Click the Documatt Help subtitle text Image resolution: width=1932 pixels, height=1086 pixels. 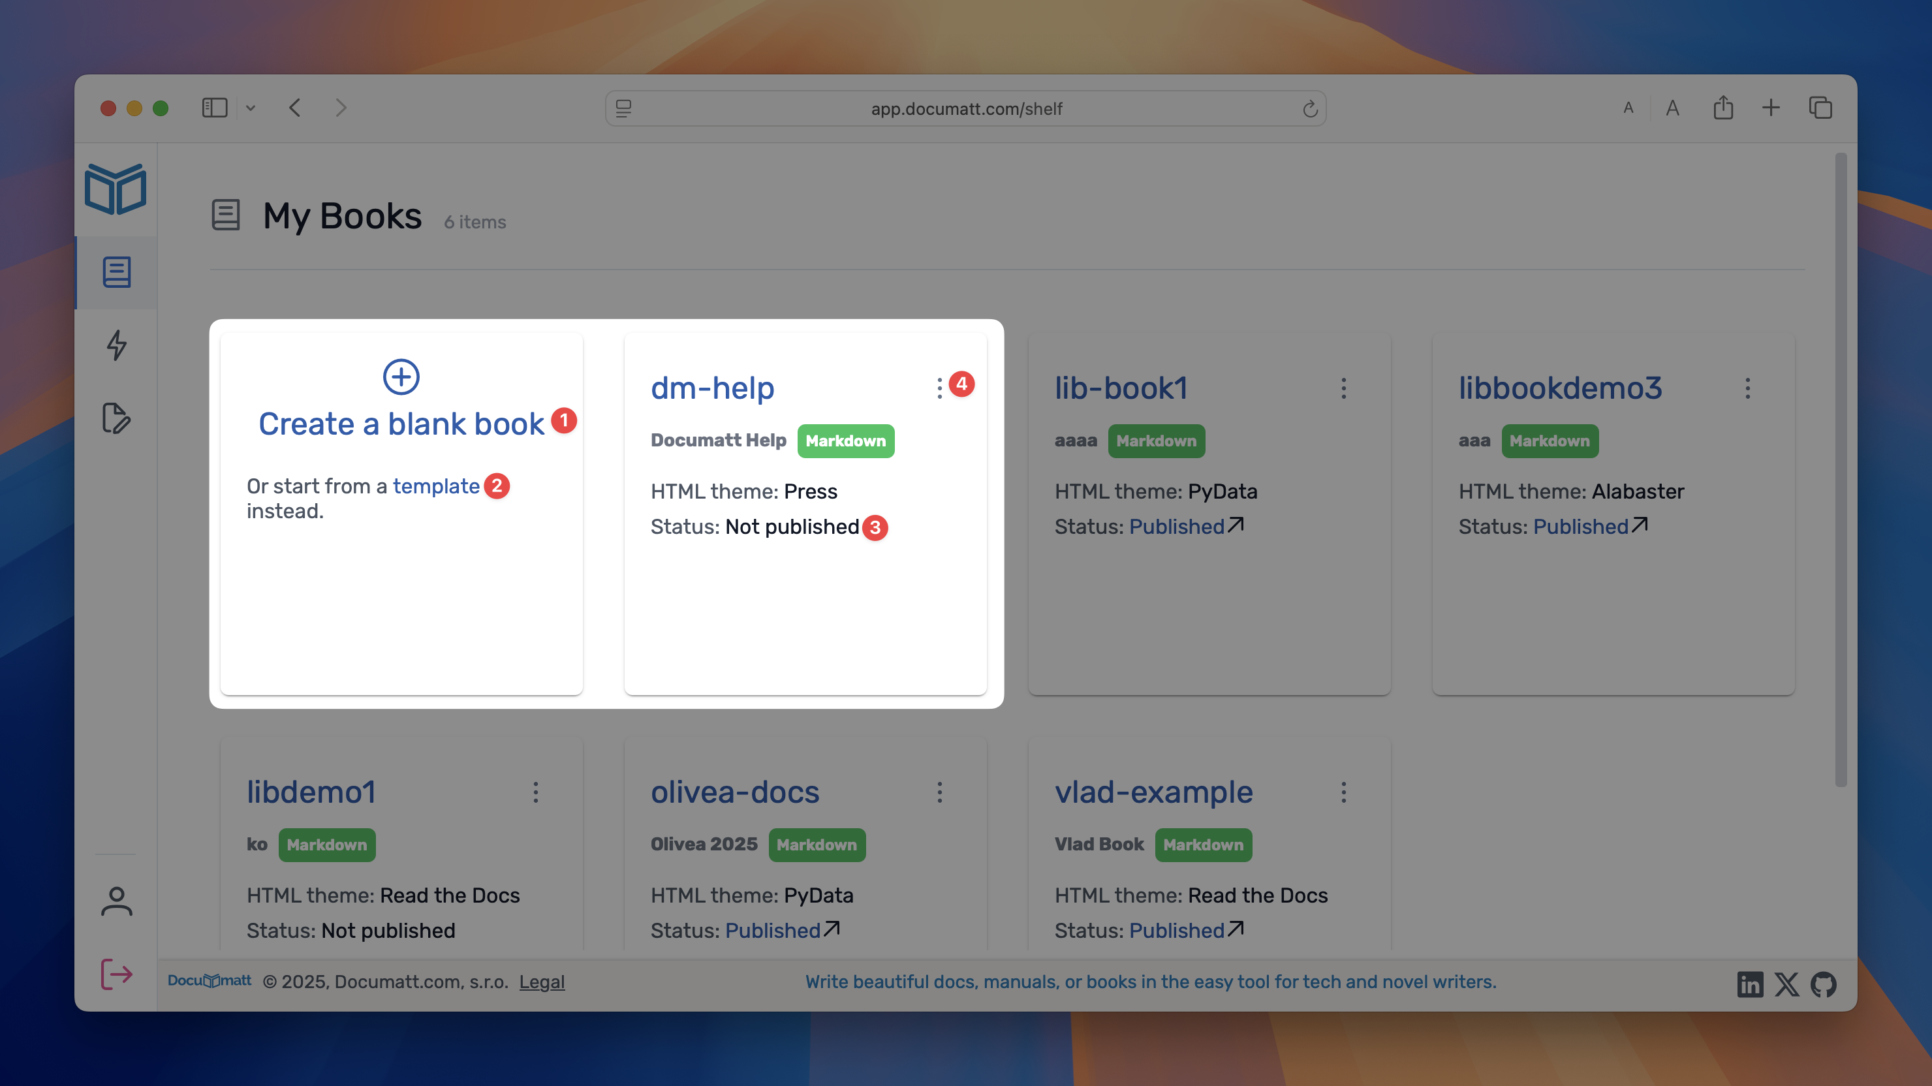coord(718,441)
